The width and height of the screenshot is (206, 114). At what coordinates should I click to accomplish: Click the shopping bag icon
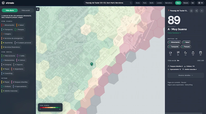point(193,53)
